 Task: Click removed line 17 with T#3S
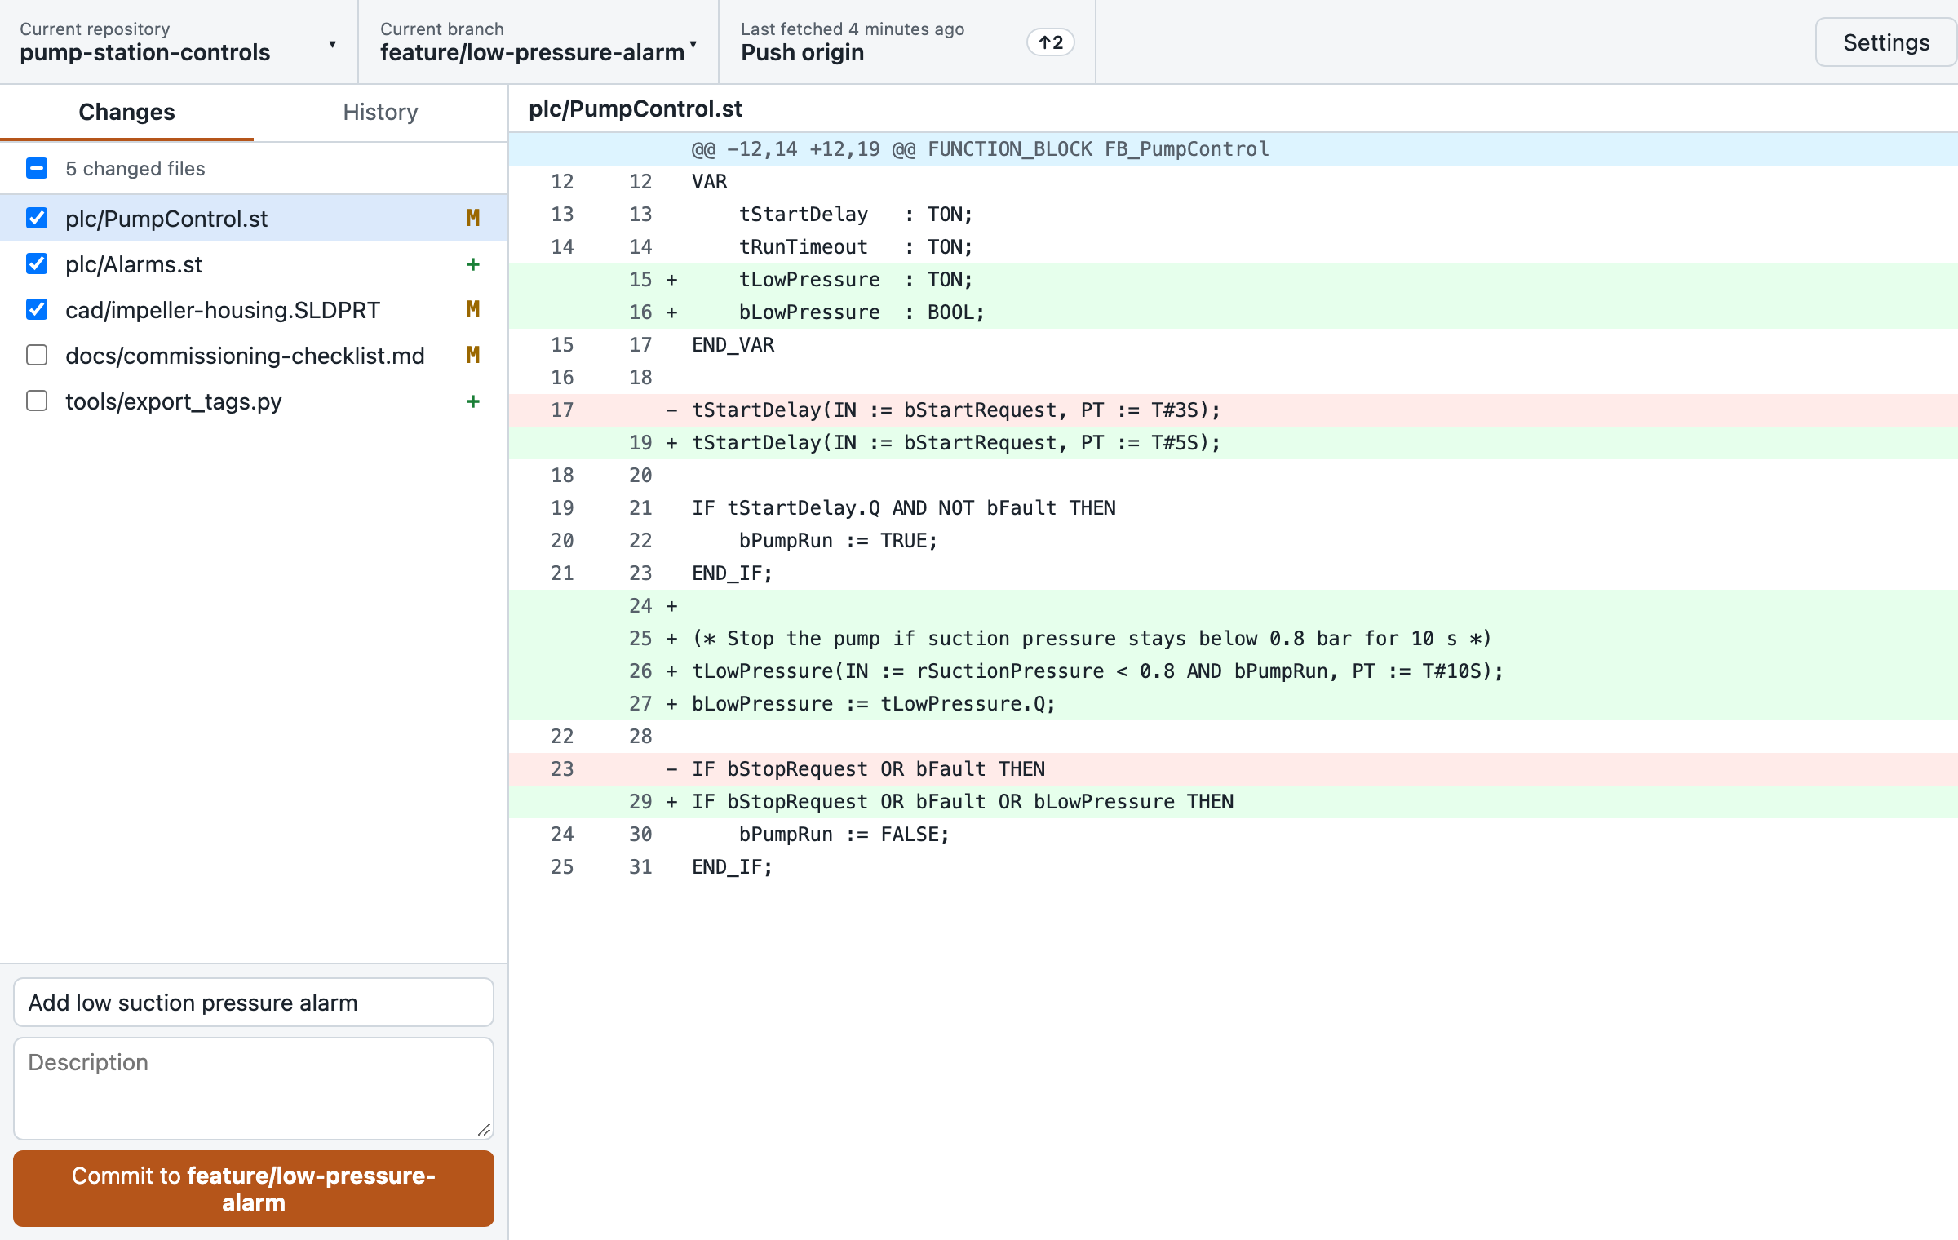click(1233, 410)
